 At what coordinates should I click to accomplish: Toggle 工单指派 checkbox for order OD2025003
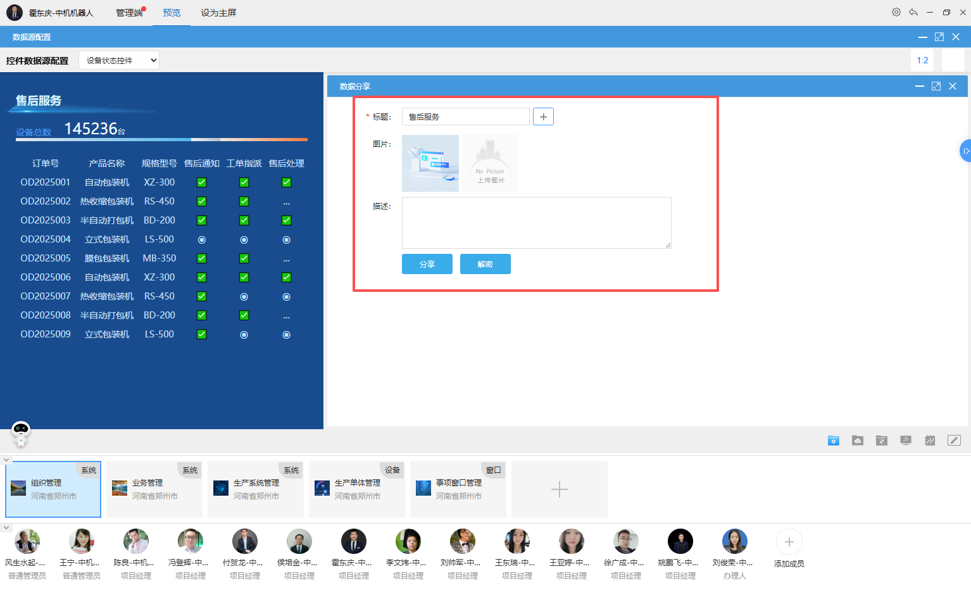pyautogui.click(x=244, y=220)
